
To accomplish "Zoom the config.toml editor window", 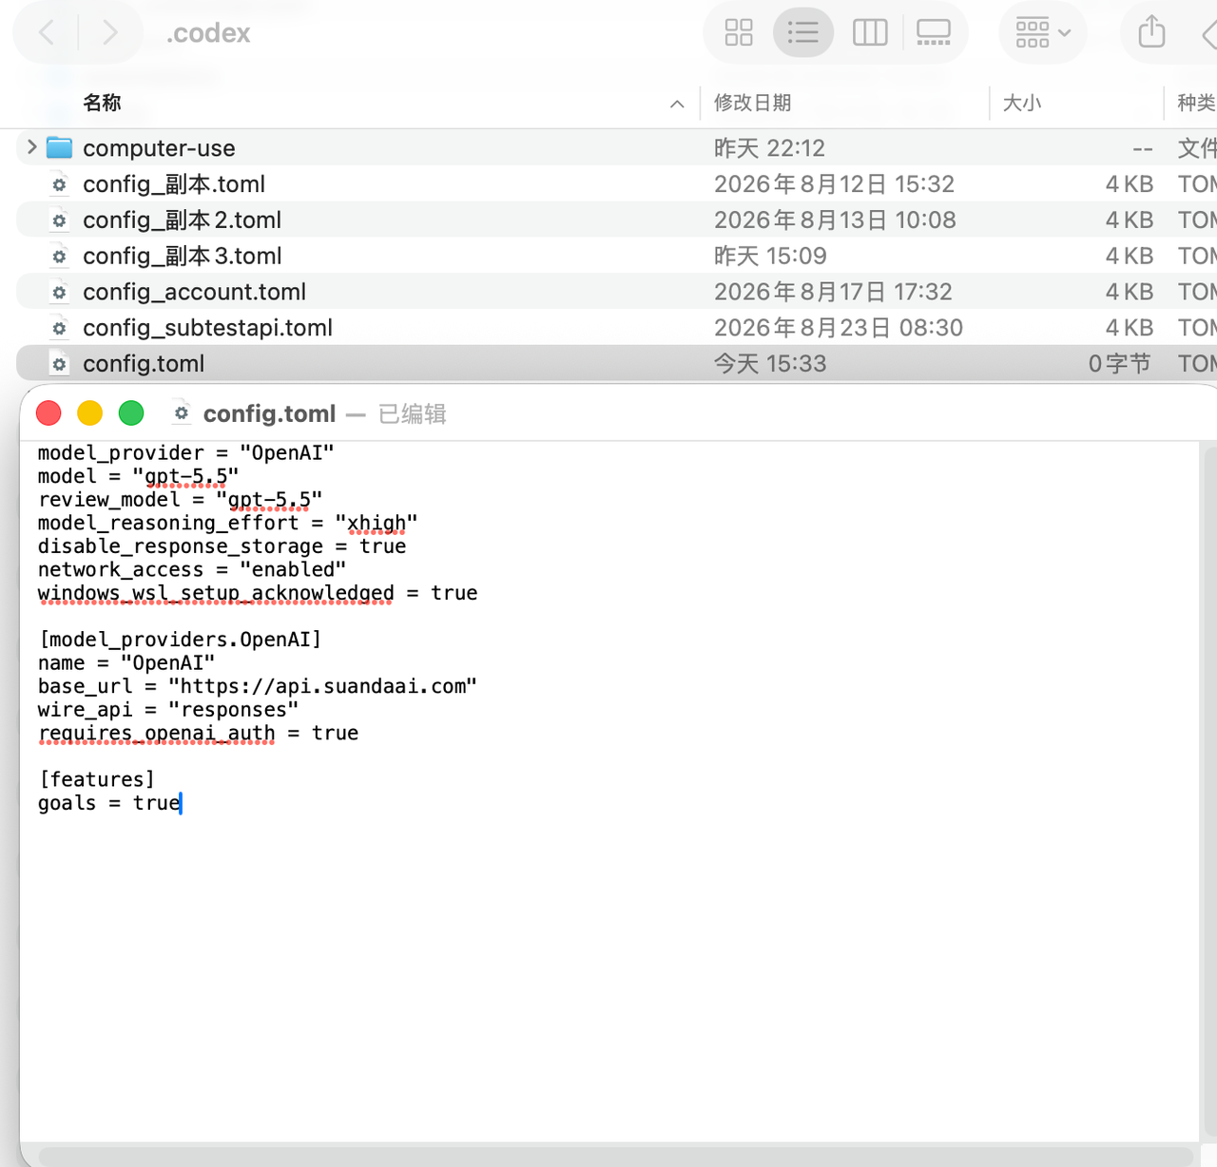I will pyautogui.click(x=131, y=413).
